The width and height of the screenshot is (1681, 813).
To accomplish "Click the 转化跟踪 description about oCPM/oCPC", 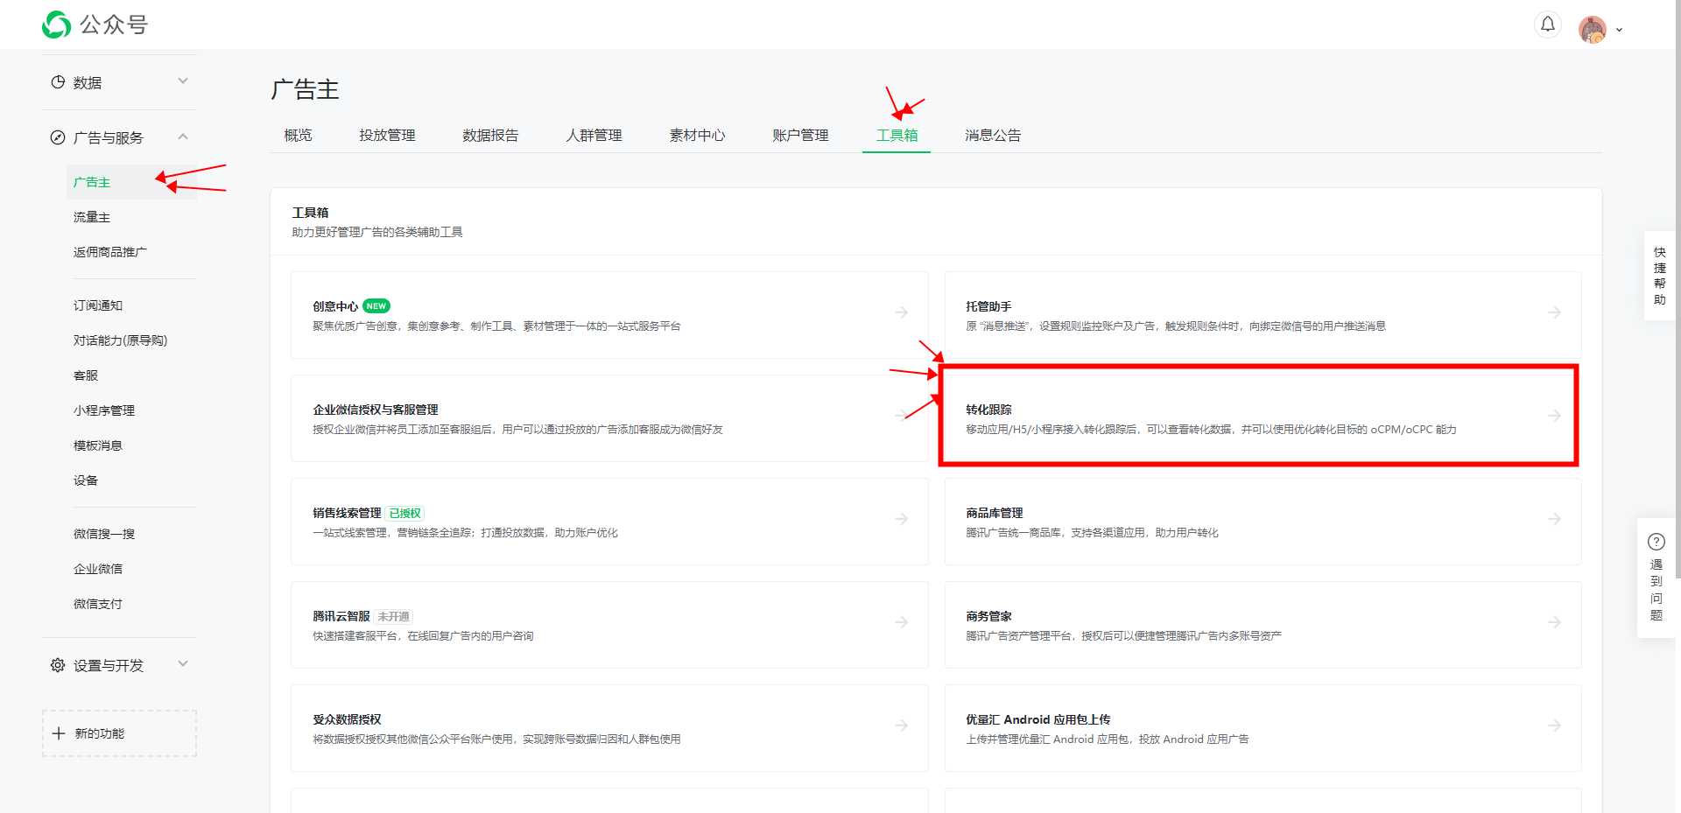I will [x=1211, y=430].
